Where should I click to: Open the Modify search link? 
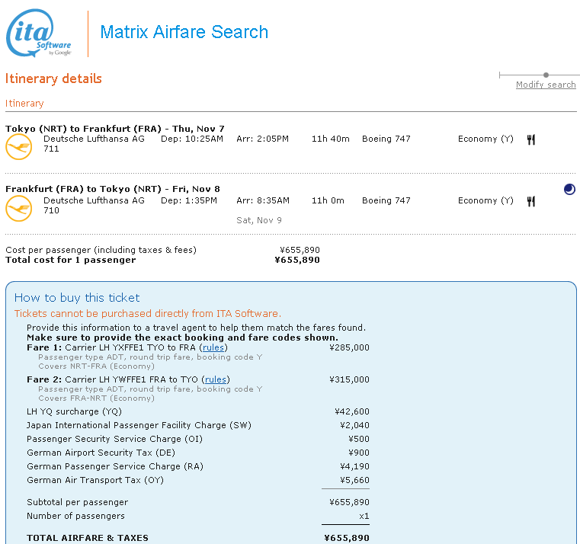[546, 85]
